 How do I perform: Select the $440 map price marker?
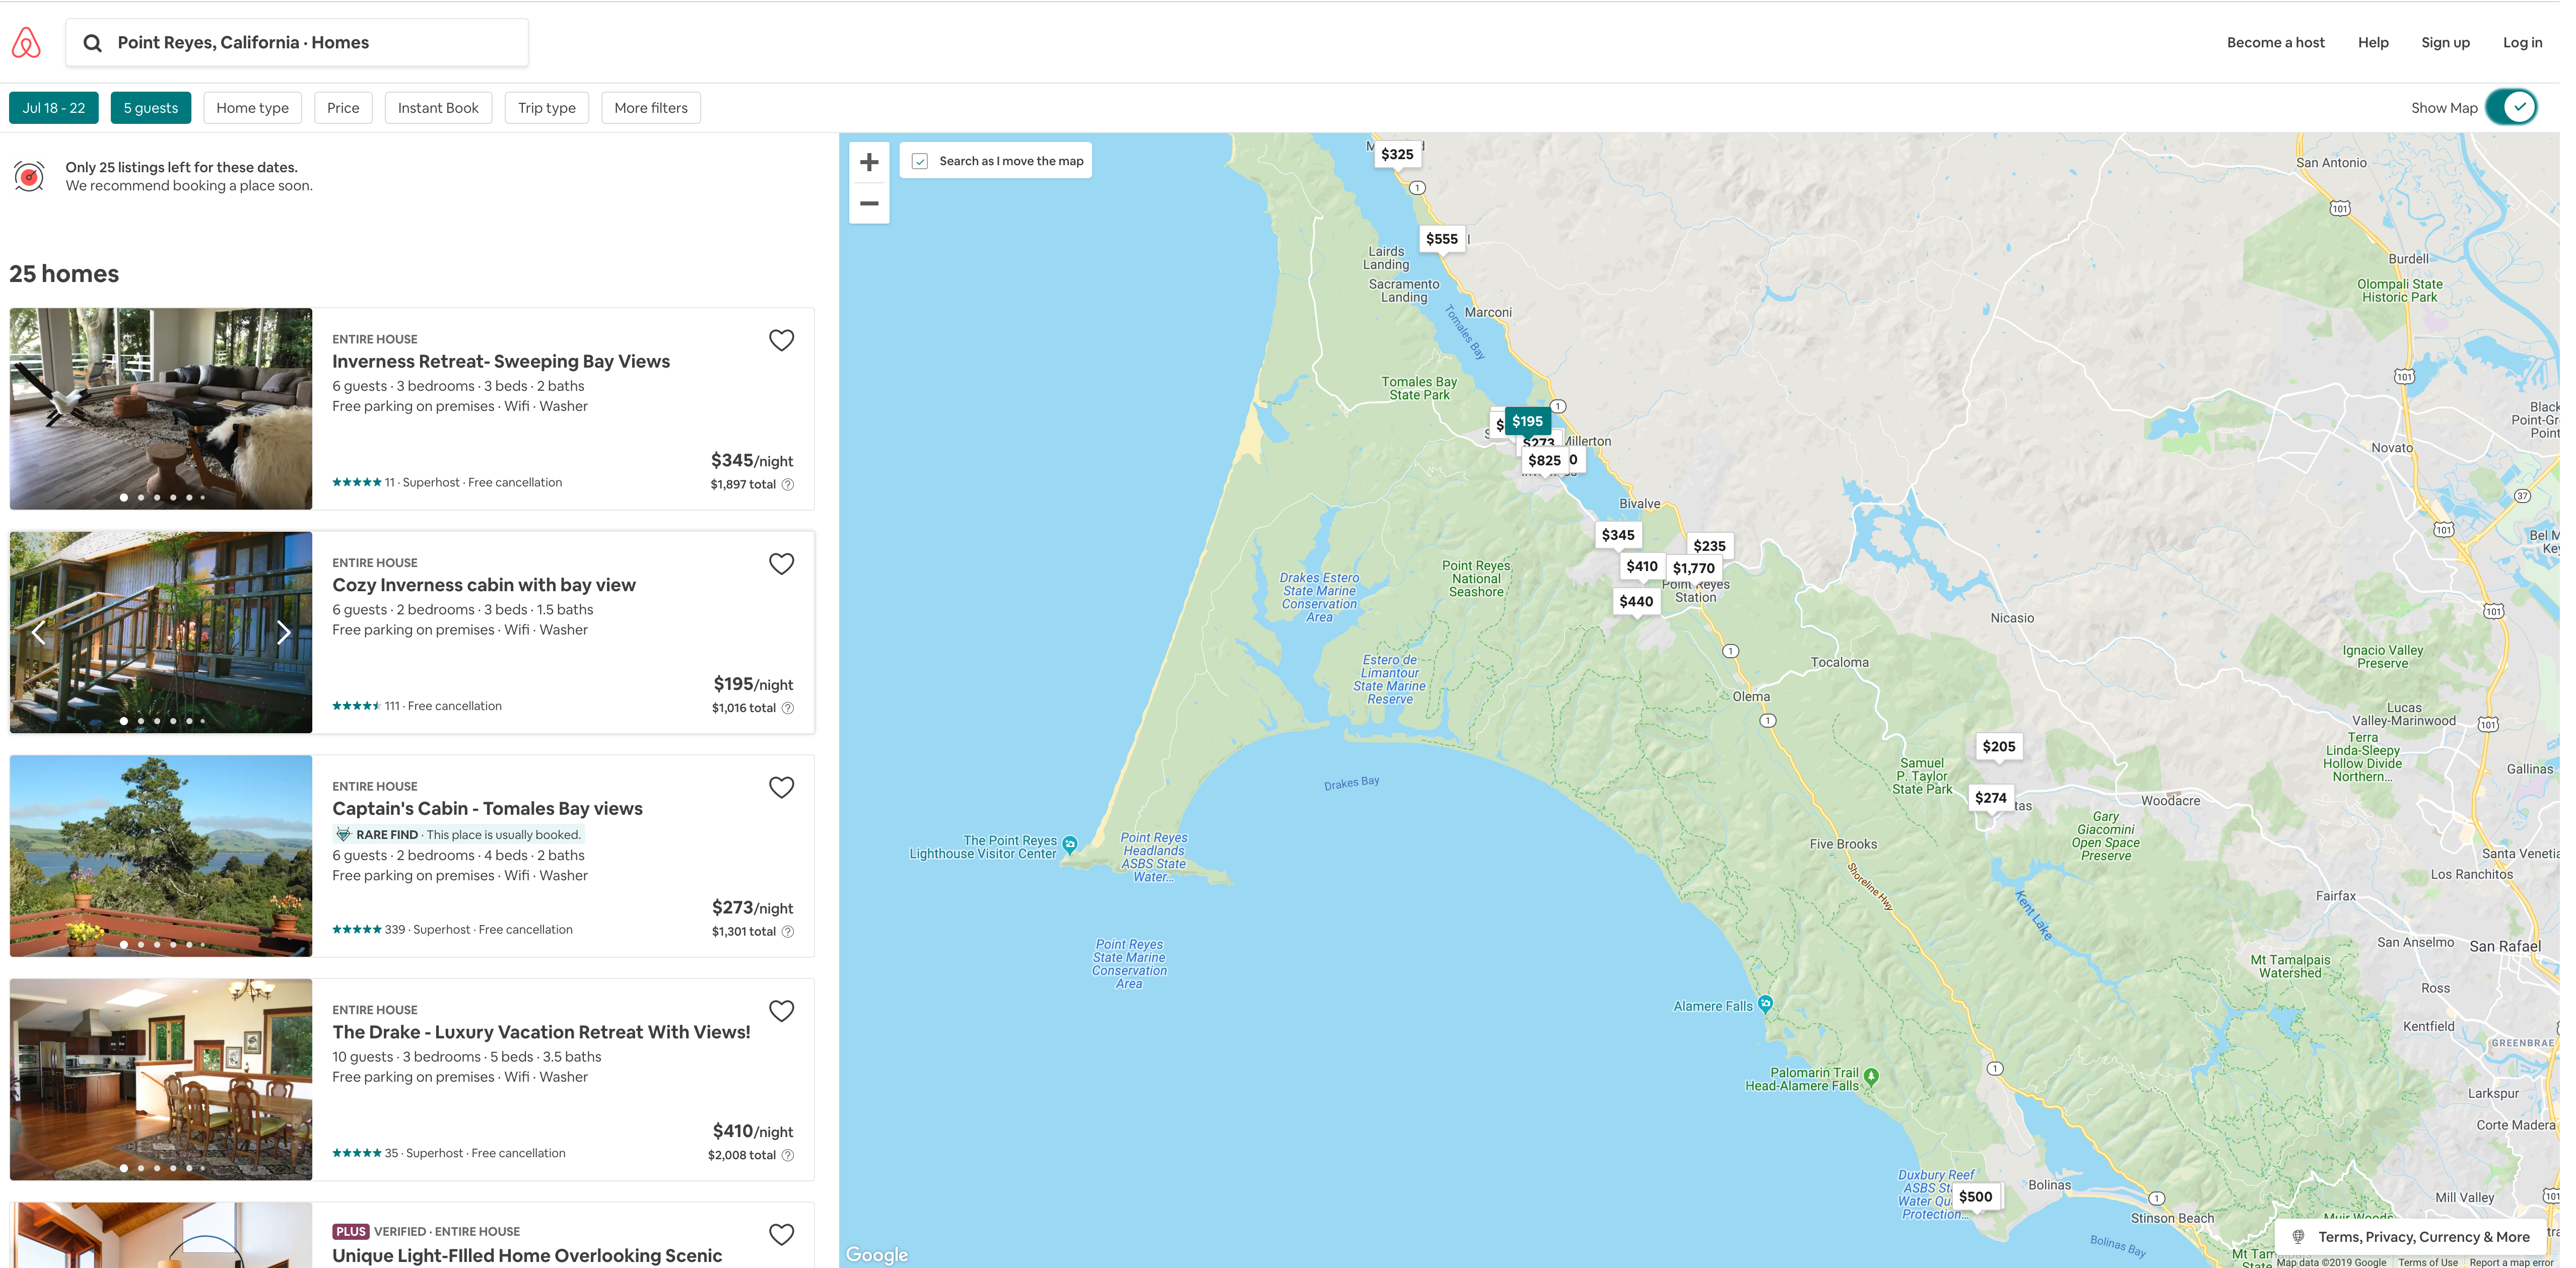1636,602
